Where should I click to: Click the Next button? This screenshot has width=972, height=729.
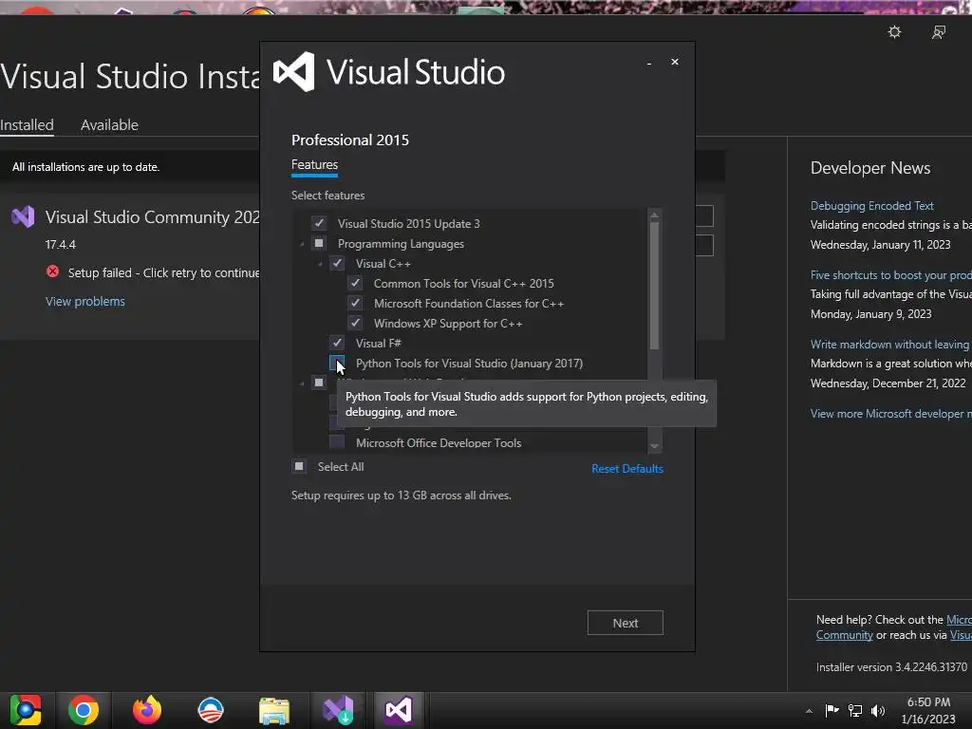click(625, 623)
